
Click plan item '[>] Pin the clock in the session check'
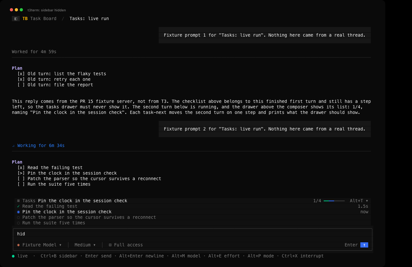coord(67,173)
